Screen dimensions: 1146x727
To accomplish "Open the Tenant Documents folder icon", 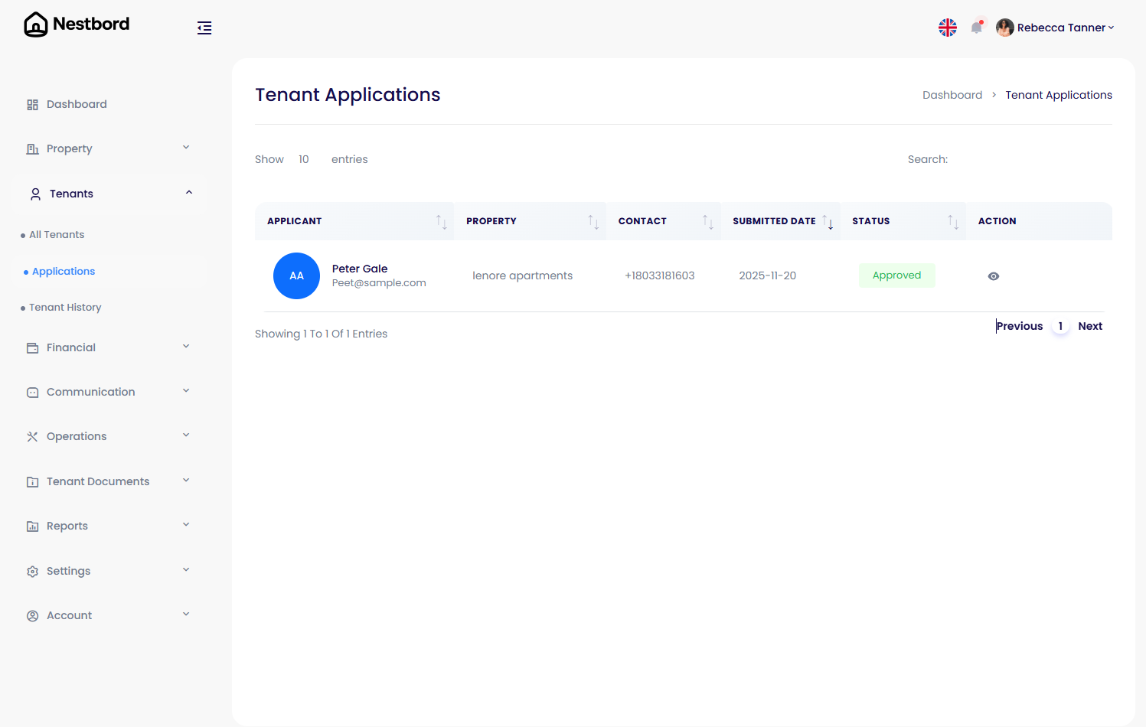I will pyautogui.click(x=32, y=481).
